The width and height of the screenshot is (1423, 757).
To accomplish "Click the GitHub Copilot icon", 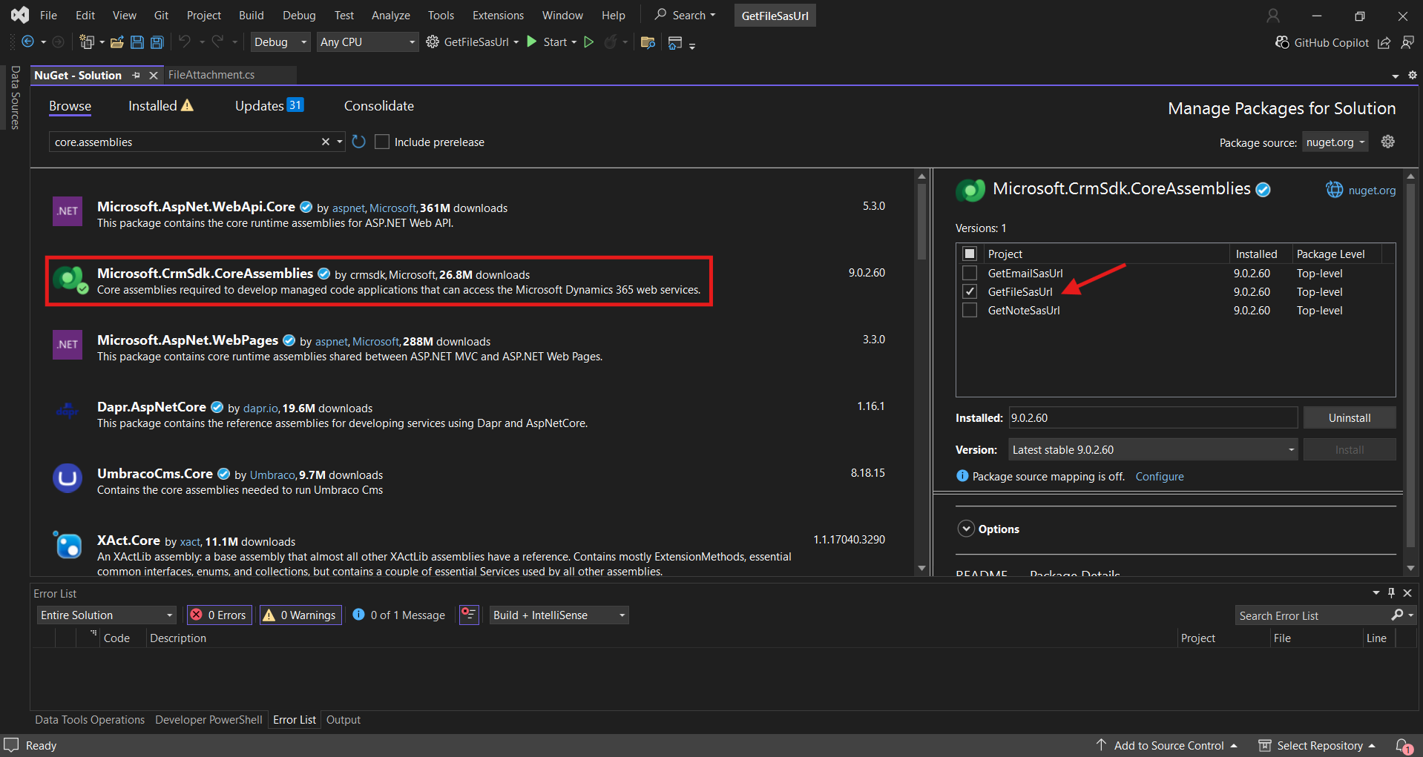I will (1281, 42).
